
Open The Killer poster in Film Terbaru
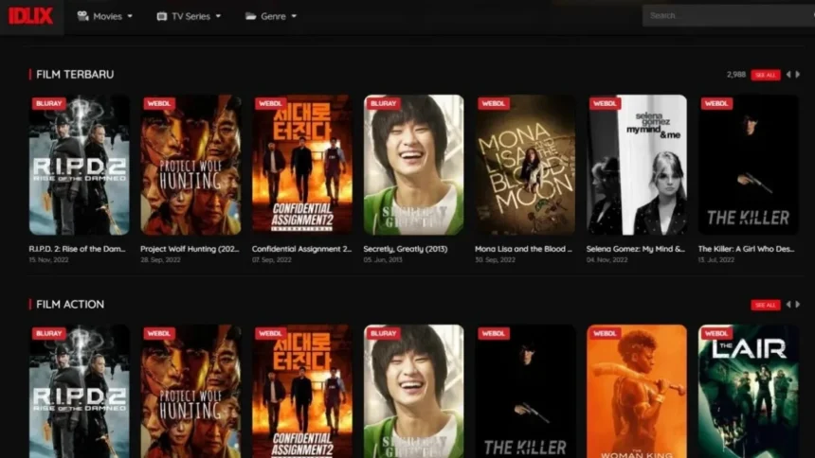pos(748,165)
